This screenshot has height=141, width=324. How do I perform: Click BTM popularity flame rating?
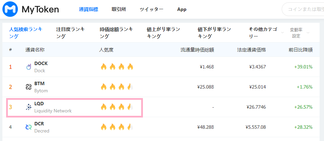[x=117, y=87]
